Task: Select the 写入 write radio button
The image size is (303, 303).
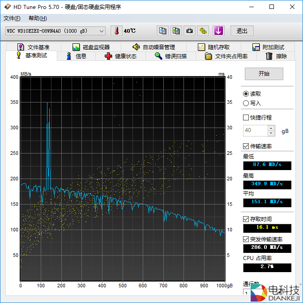Action: pos(246,103)
